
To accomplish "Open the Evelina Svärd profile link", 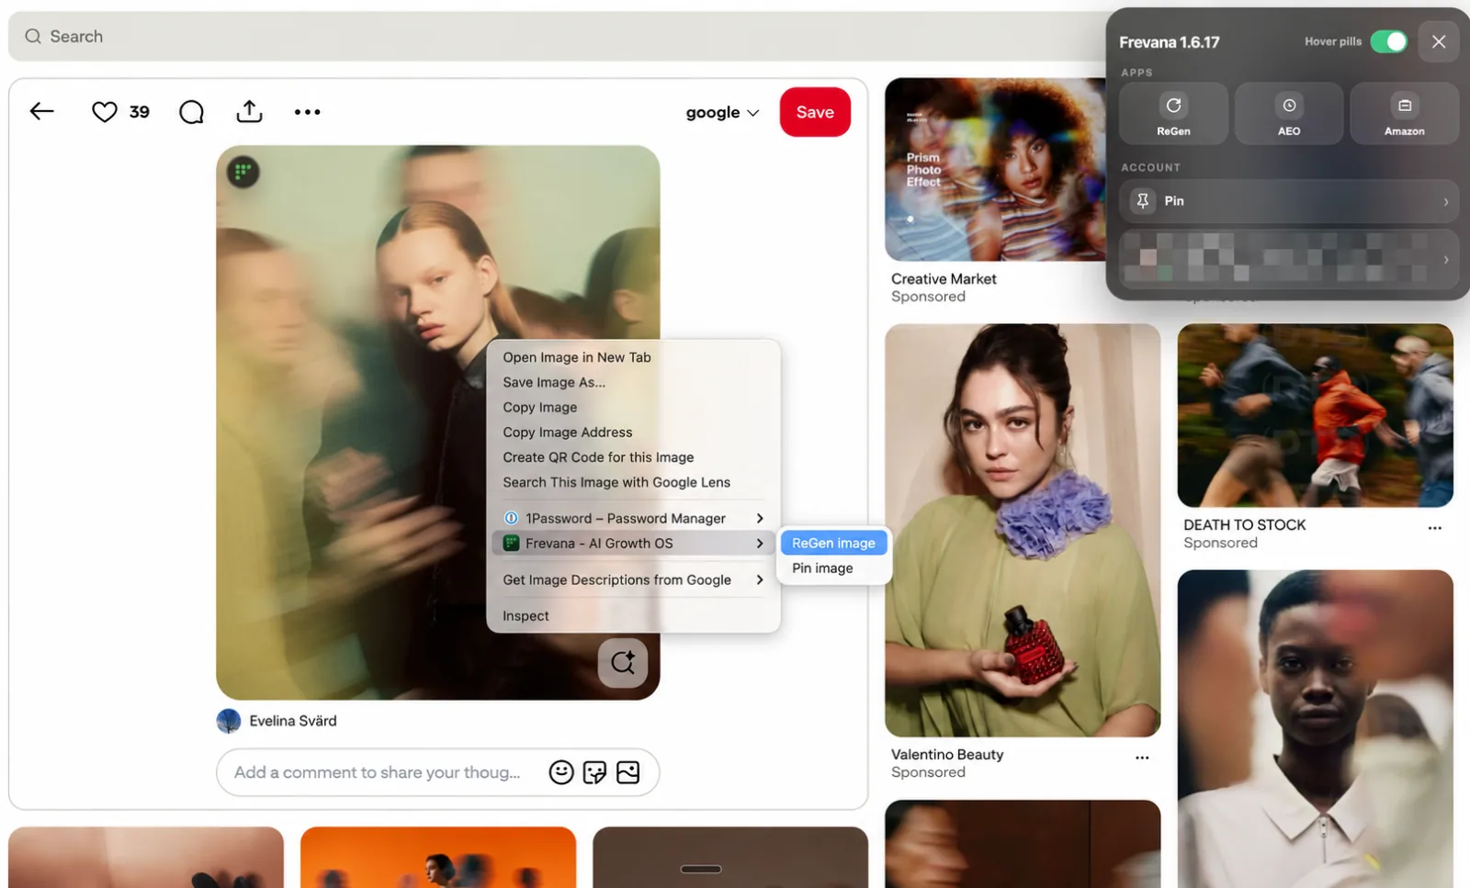I will pyautogui.click(x=293, y=721).
